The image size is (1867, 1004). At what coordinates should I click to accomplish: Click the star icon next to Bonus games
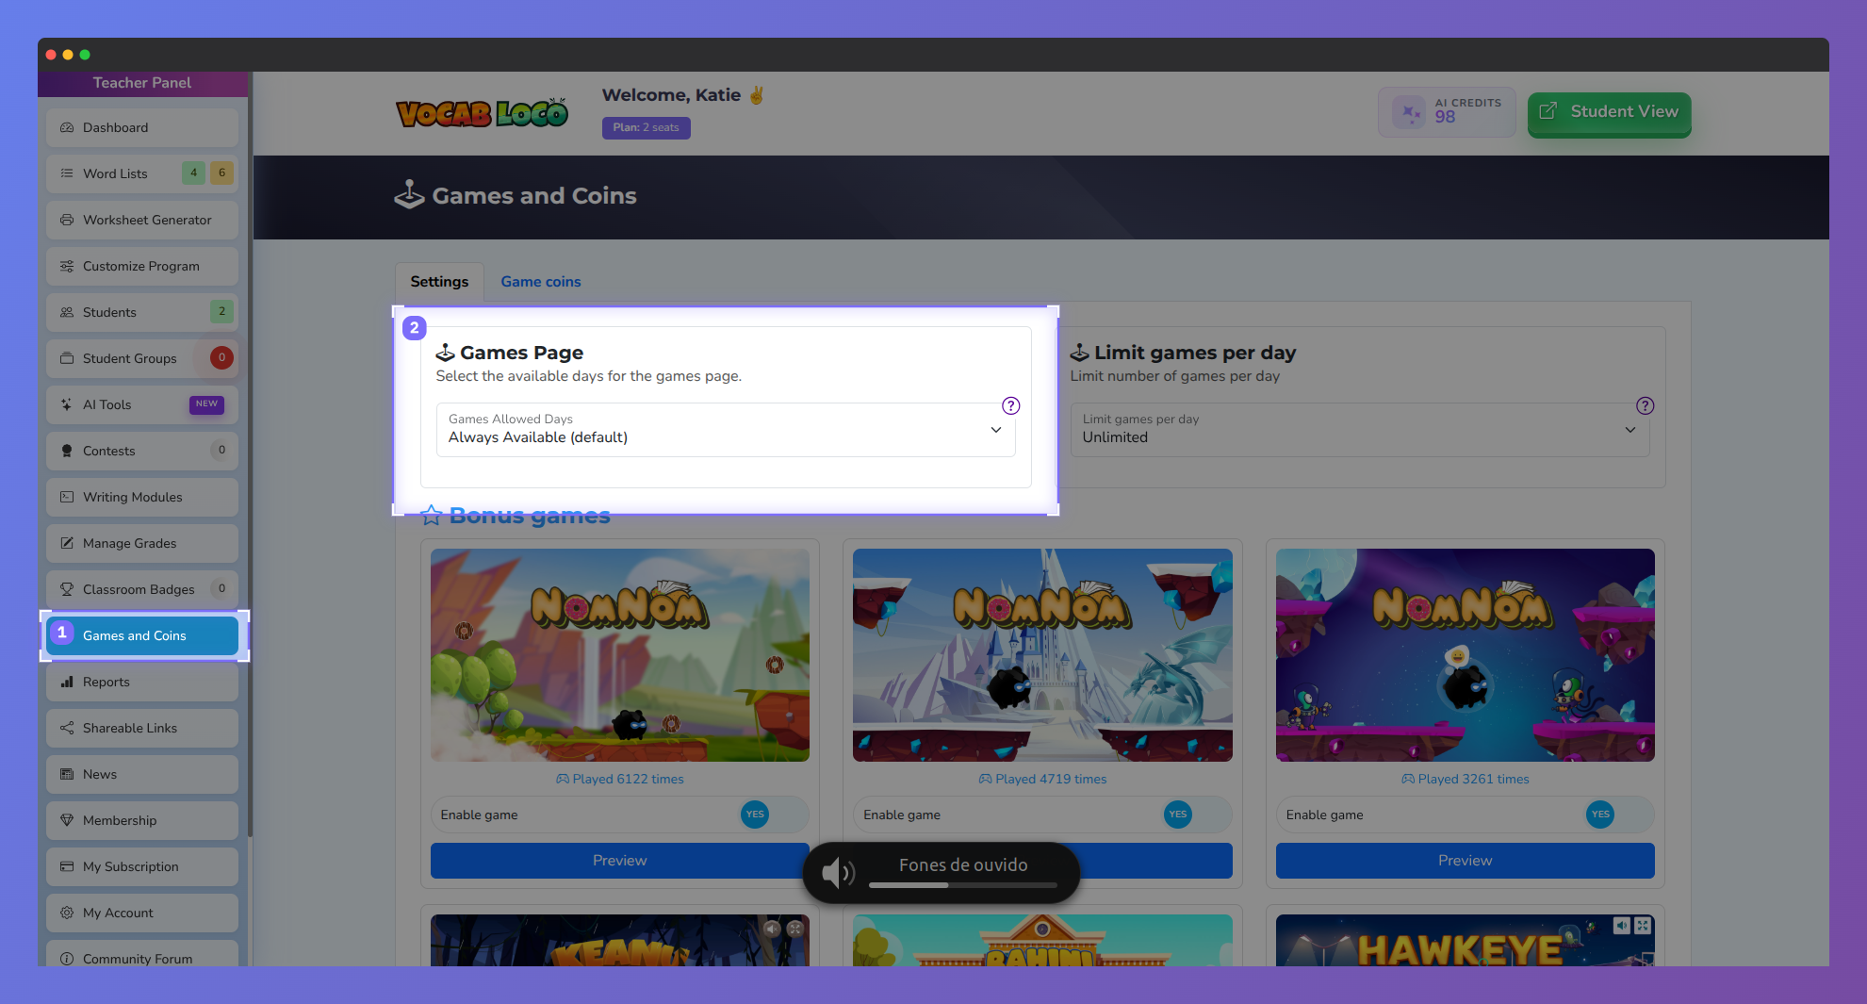tap(431, 515)
